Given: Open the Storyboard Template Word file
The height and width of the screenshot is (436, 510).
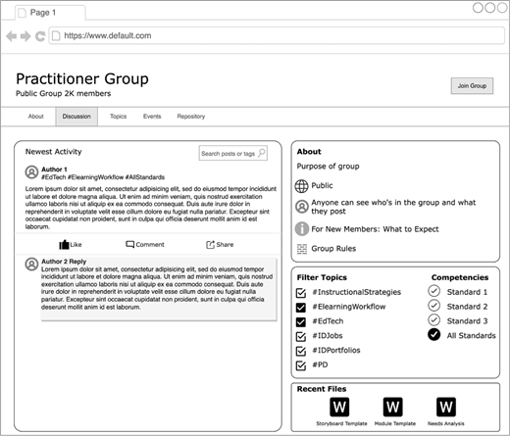Looking at the screenshot, I should coord(339,407).
